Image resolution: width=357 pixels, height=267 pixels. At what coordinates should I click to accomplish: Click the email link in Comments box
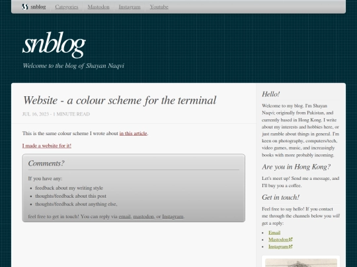click(x=124, y=216)
